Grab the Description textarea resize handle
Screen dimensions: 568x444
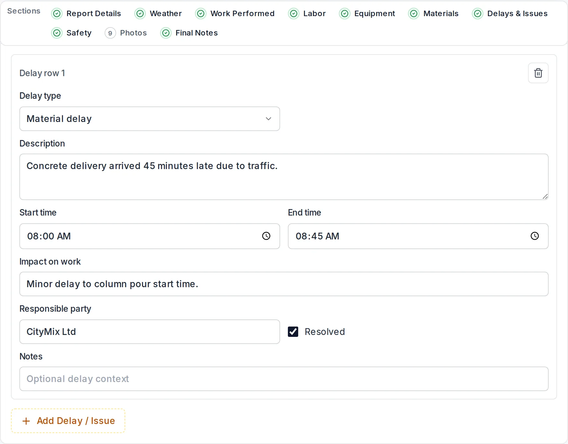click(545, 197)
